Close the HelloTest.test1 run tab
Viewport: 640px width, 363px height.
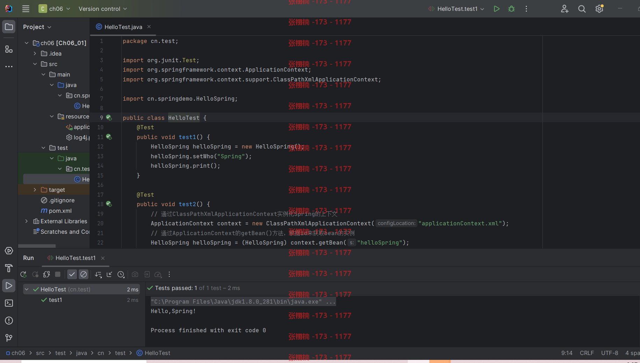[x=103, y=258]
